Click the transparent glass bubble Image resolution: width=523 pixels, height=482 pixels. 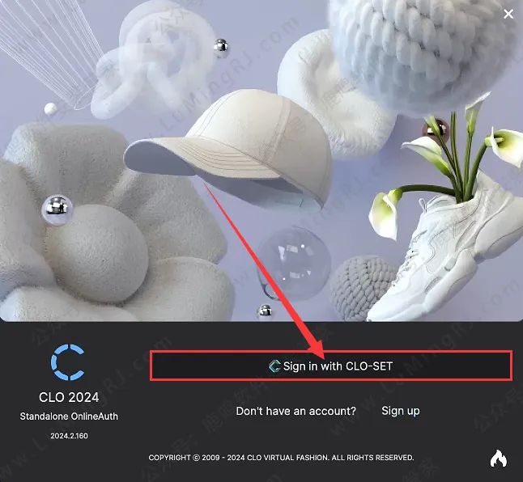click(x=294, y=263)
